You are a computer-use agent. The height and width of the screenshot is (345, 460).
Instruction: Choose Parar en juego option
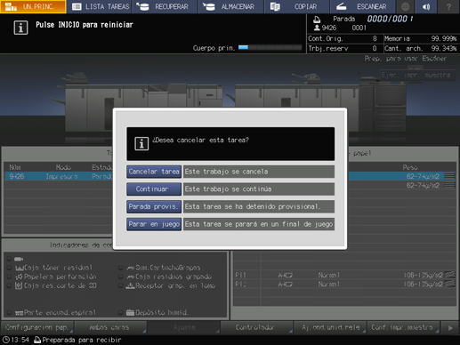tap(154, 224)
